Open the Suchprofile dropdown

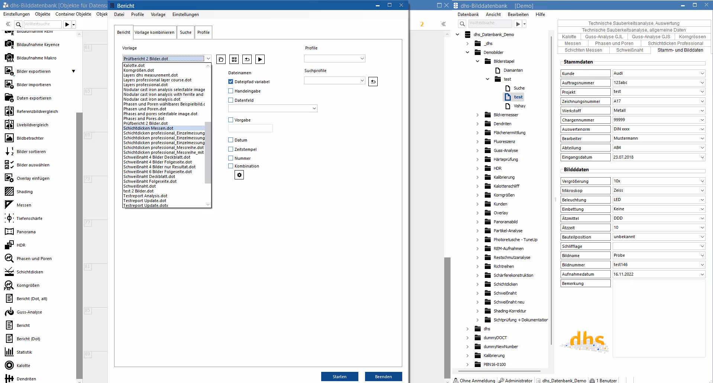[x=335, y=81]
